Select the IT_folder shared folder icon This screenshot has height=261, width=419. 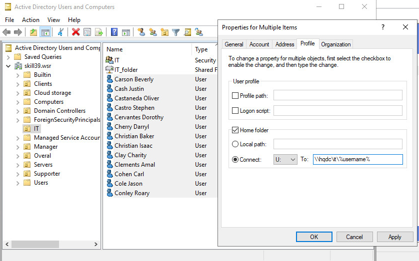click(x=109, y=69)
